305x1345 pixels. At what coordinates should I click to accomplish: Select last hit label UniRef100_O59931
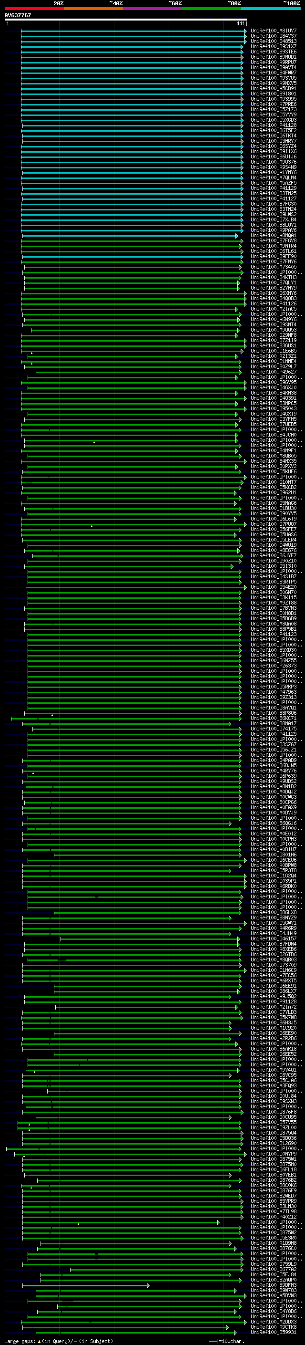(x=274, y=1333)
